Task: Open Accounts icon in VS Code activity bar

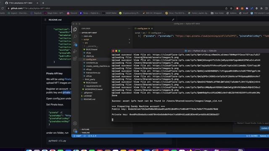Action: tap(75, 123)
